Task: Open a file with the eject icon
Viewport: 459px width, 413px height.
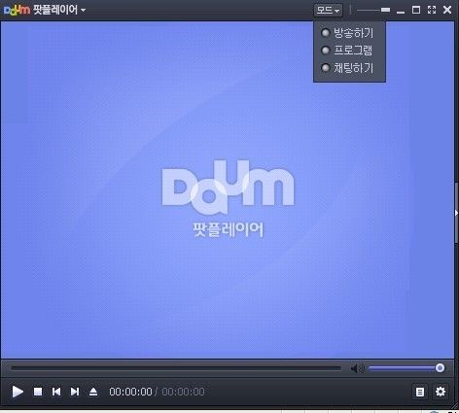Action: [93, 392]
